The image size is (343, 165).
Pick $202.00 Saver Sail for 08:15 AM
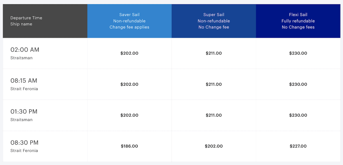[129, 84]
